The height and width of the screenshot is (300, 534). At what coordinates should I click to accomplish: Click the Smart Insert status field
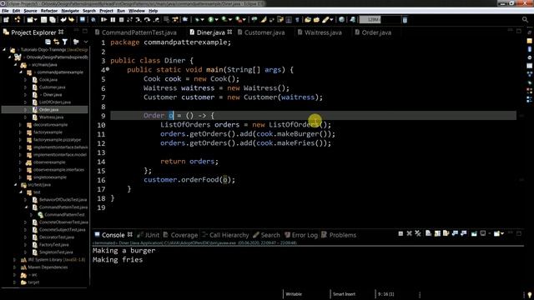pyautogui.click(x=344, y=294)
